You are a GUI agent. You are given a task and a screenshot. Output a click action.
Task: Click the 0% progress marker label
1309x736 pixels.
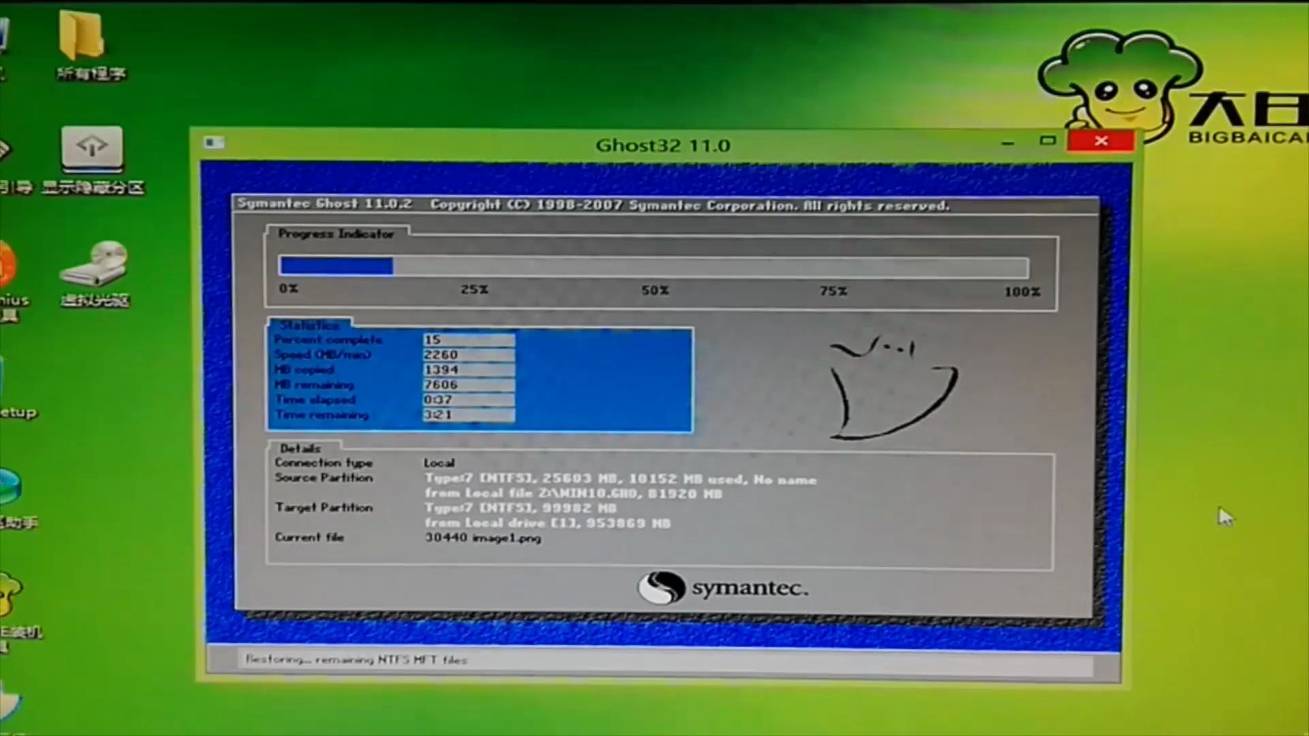click(x=288, y=289)
